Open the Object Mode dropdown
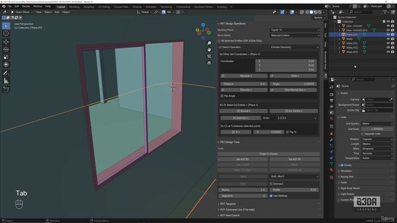397x223 pixels. point(22,12)
